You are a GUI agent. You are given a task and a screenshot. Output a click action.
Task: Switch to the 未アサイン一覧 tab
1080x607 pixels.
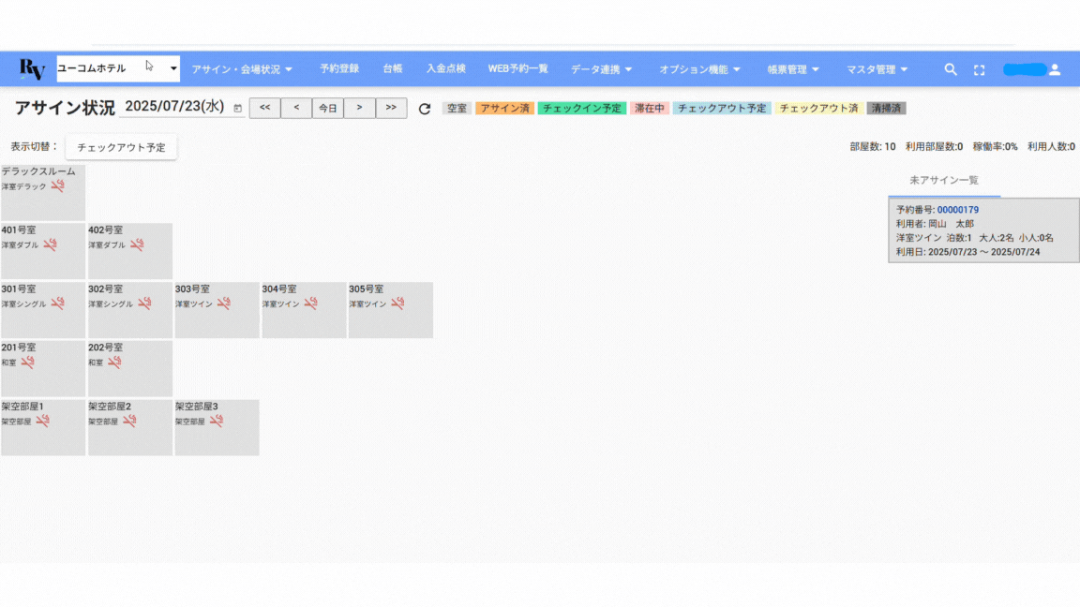[x=944, y=180]
